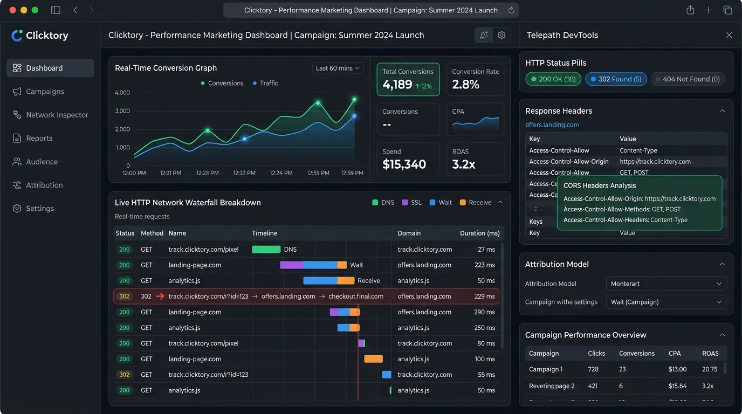742x414 pixels.
Task: Open Network Inspector in sidebar
Action: point(50,115)
